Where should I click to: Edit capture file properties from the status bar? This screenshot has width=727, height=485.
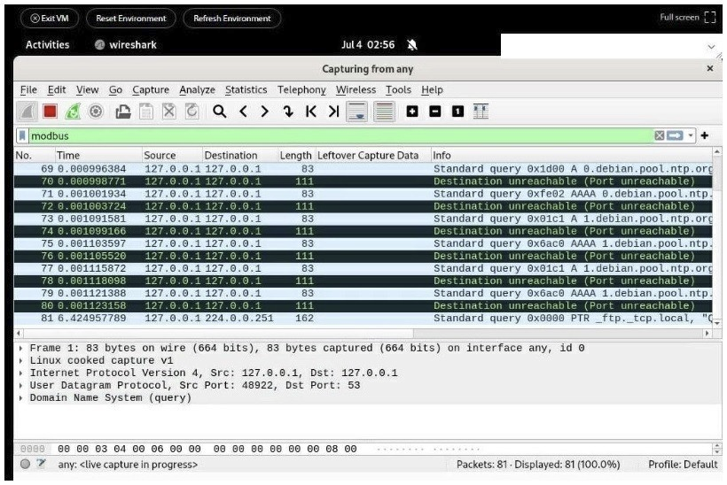tap(42, 463)
